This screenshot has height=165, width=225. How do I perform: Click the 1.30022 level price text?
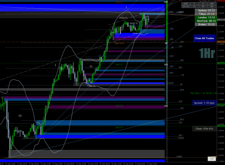coord(179,156)
